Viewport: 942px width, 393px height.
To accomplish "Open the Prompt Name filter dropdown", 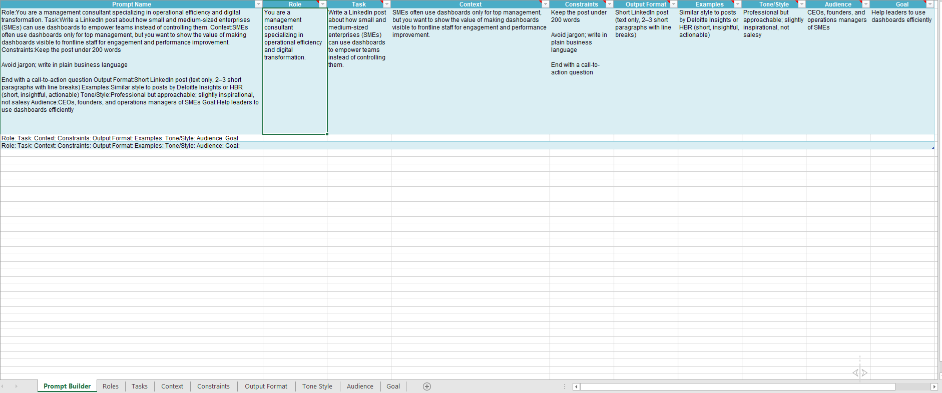I will pyautogui.click(x=259, y=4).
